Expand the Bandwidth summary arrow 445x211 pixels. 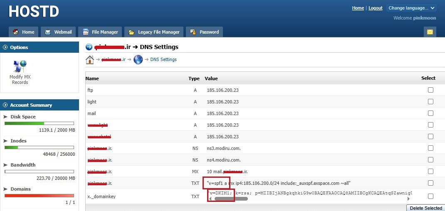(x=6, y=165)
